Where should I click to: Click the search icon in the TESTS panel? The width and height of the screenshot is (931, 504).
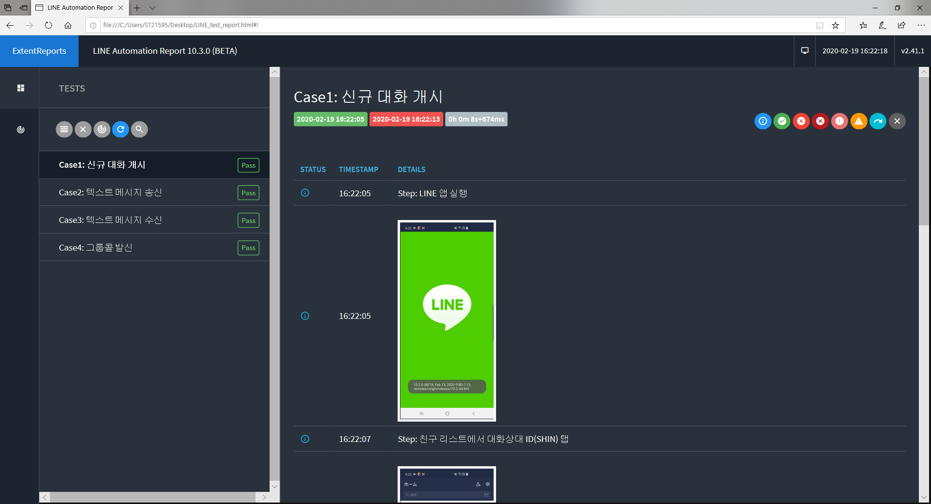tap(139, 129)
